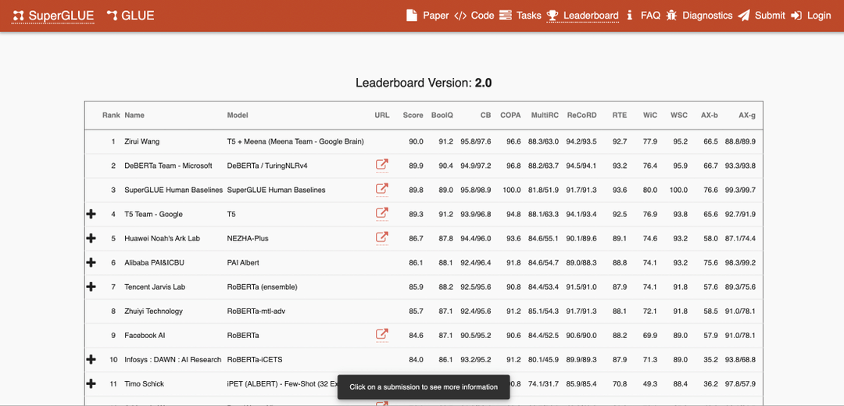Open external URL icon for DeBERTa Team row

[x=381, y=165]
